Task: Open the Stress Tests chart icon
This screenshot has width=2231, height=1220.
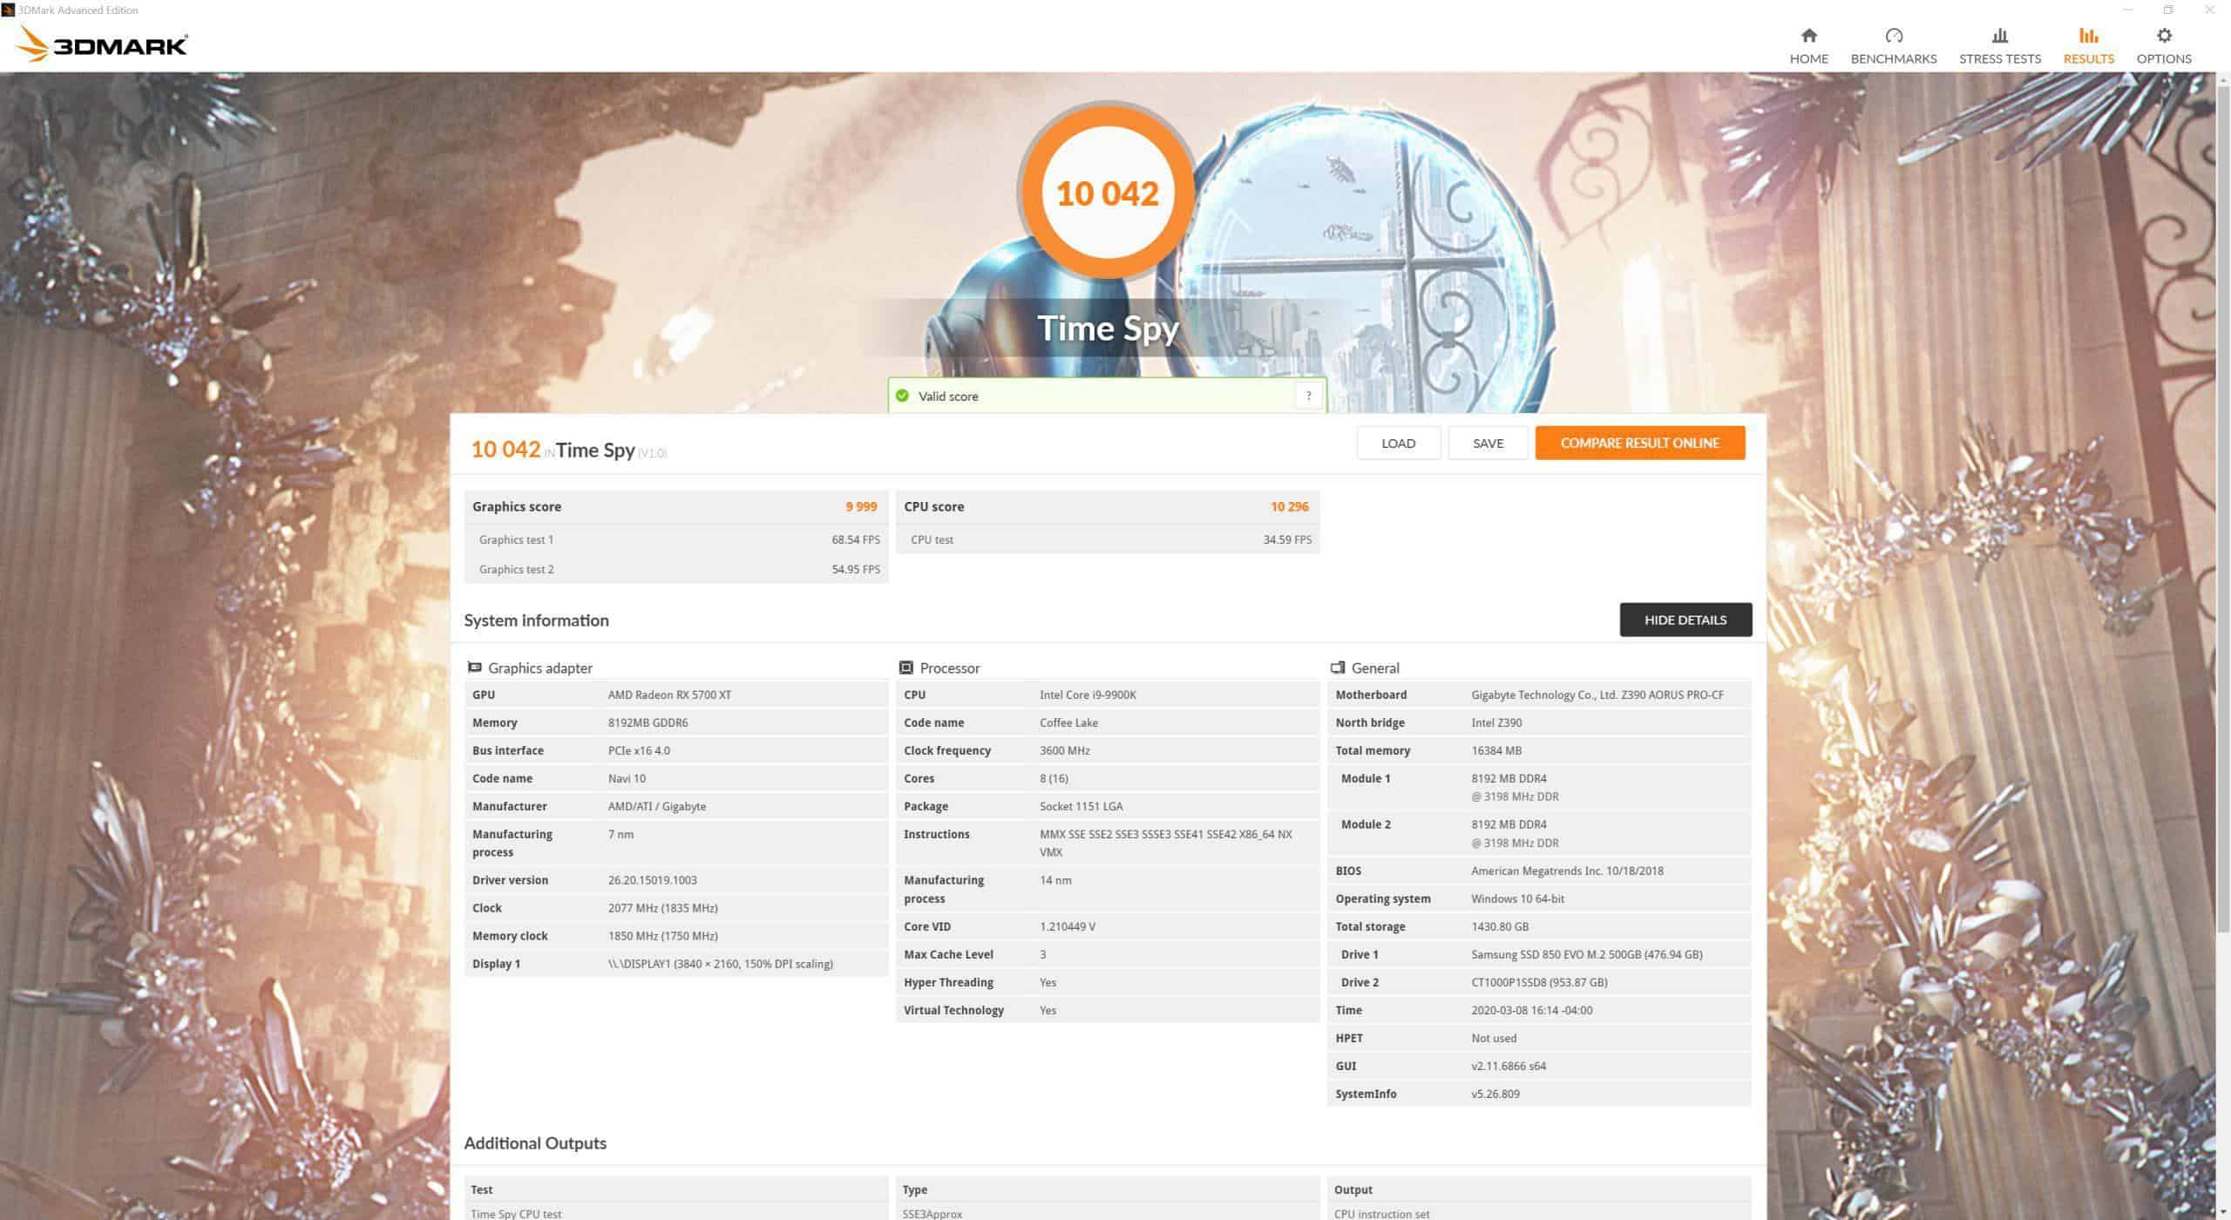Action: (x=1999, y=36)
